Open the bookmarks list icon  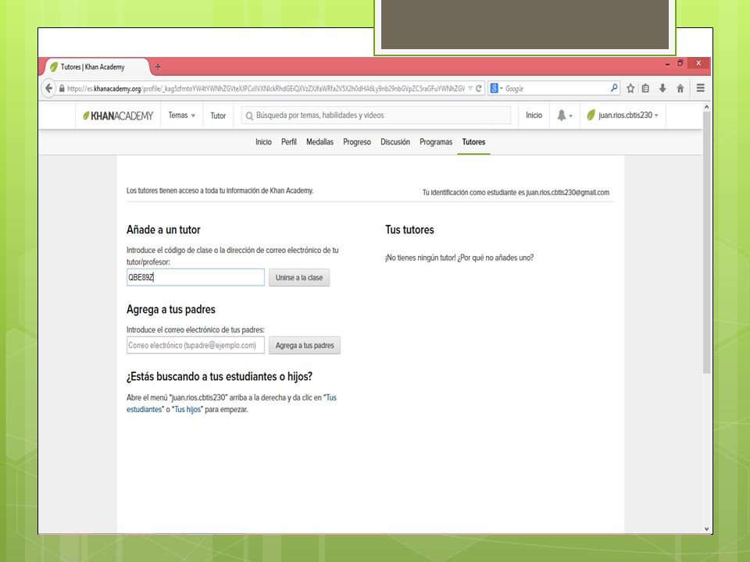tap(645, 88)
